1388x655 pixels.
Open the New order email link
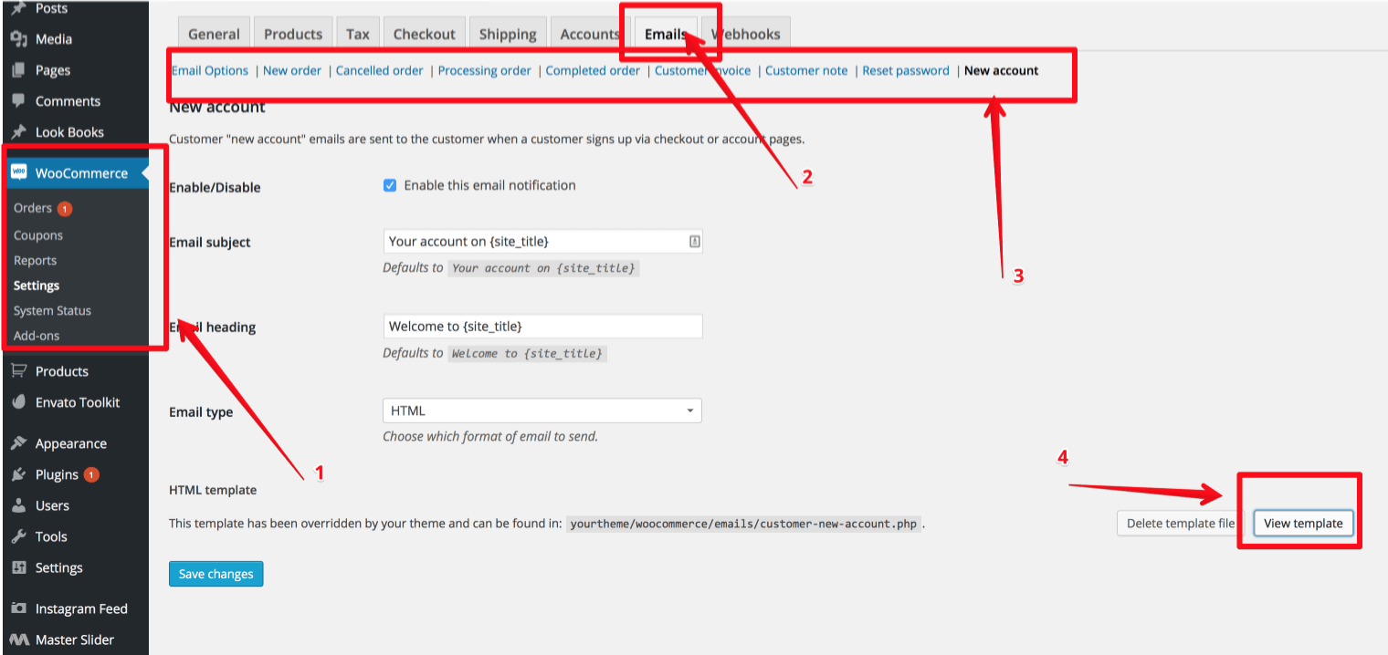[x=292, y=70]
